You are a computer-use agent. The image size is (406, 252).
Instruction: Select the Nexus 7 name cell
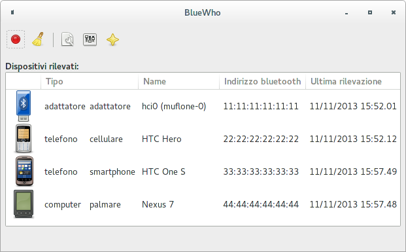coord(158,205)
